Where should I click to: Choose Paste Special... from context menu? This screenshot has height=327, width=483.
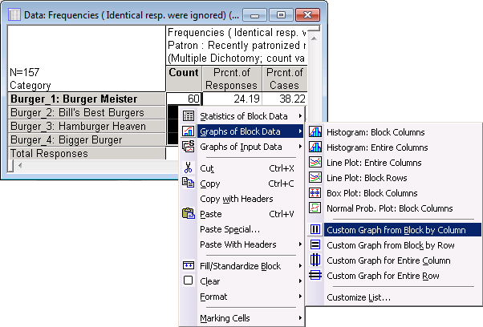(x=229, y=229)
